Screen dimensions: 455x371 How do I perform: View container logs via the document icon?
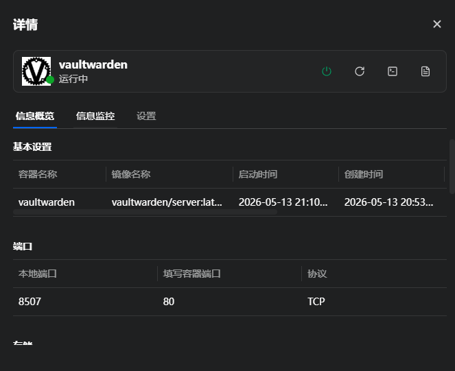(425, 71)
